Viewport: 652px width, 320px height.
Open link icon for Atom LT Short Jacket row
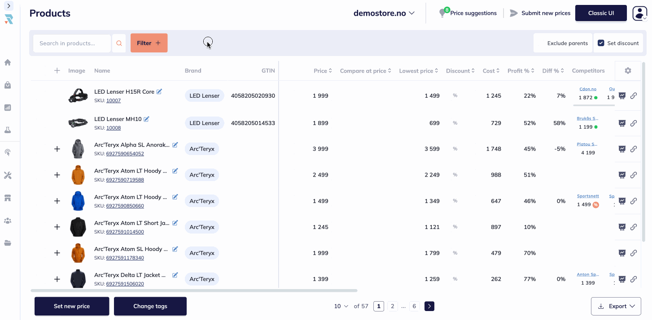tap(634, 227)
